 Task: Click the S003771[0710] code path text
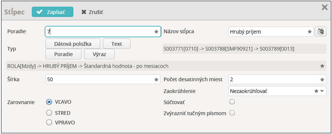click(229, 49)
